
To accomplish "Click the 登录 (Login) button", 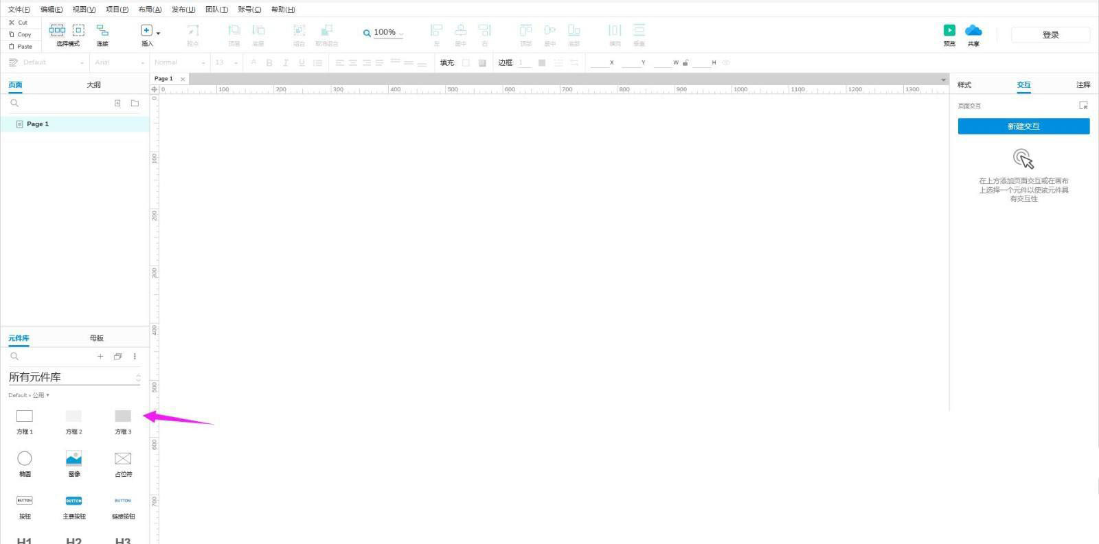I will tap(1050, 34).
